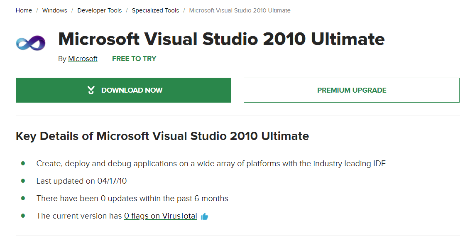Click the Visual Studio infinity logo
This screenshot has width=470, height=236.
click(30, 43)
